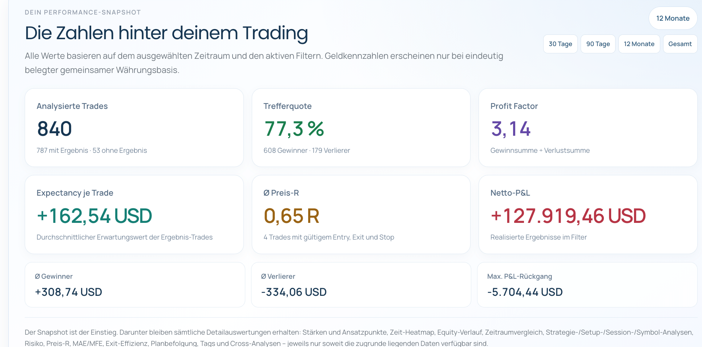Screen dimensions: 702x347
Task: Click 'Realisierte Ergebnisse im Filter' caption
Action: [x=538, y=237]
